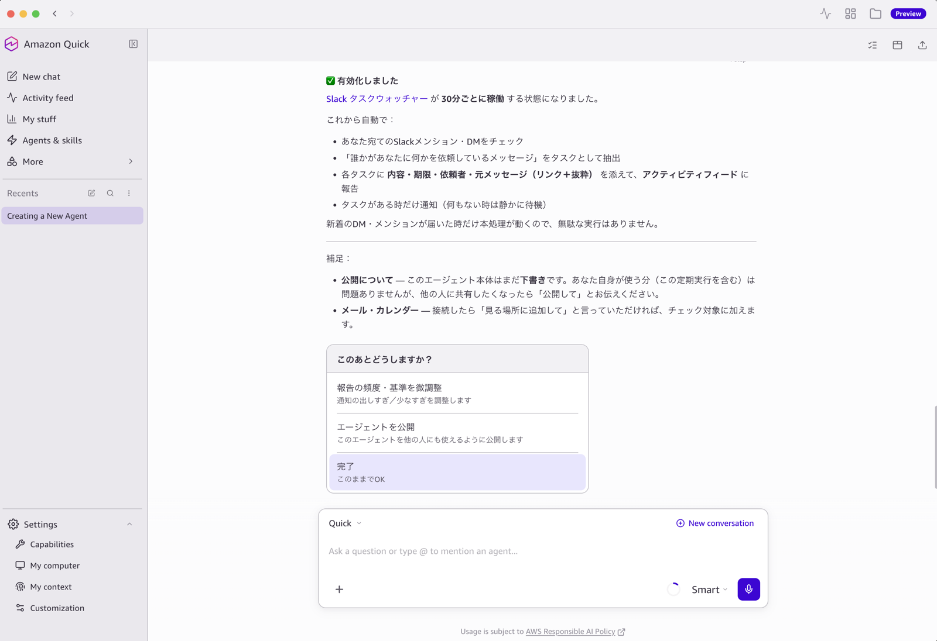The height and width of the screenshot is (641, 937).
Task: Start a New conversation
Action: point(715,523)
